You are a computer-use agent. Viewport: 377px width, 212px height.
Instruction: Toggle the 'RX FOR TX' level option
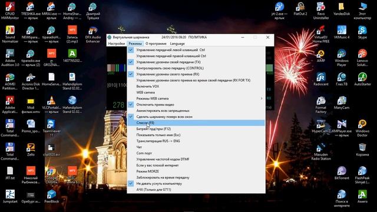(196, 80)
